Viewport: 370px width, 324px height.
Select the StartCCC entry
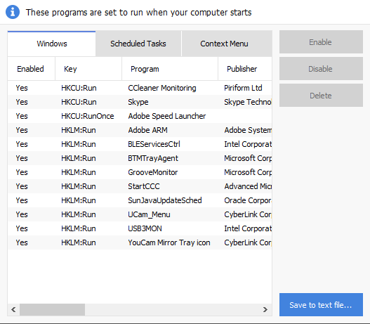pyautogui.click(x=140, y=186)
